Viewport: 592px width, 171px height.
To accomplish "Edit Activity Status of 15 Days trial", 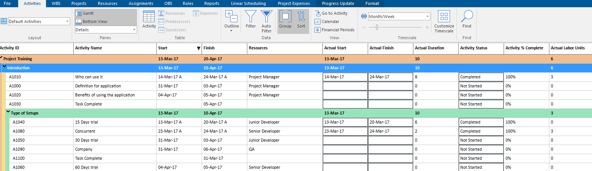I will pyautogui.click(x=481, y=122).
